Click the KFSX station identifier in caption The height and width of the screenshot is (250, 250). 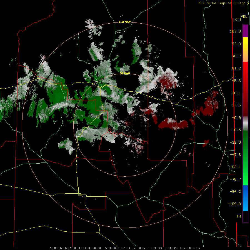click(x=158, y=248)
